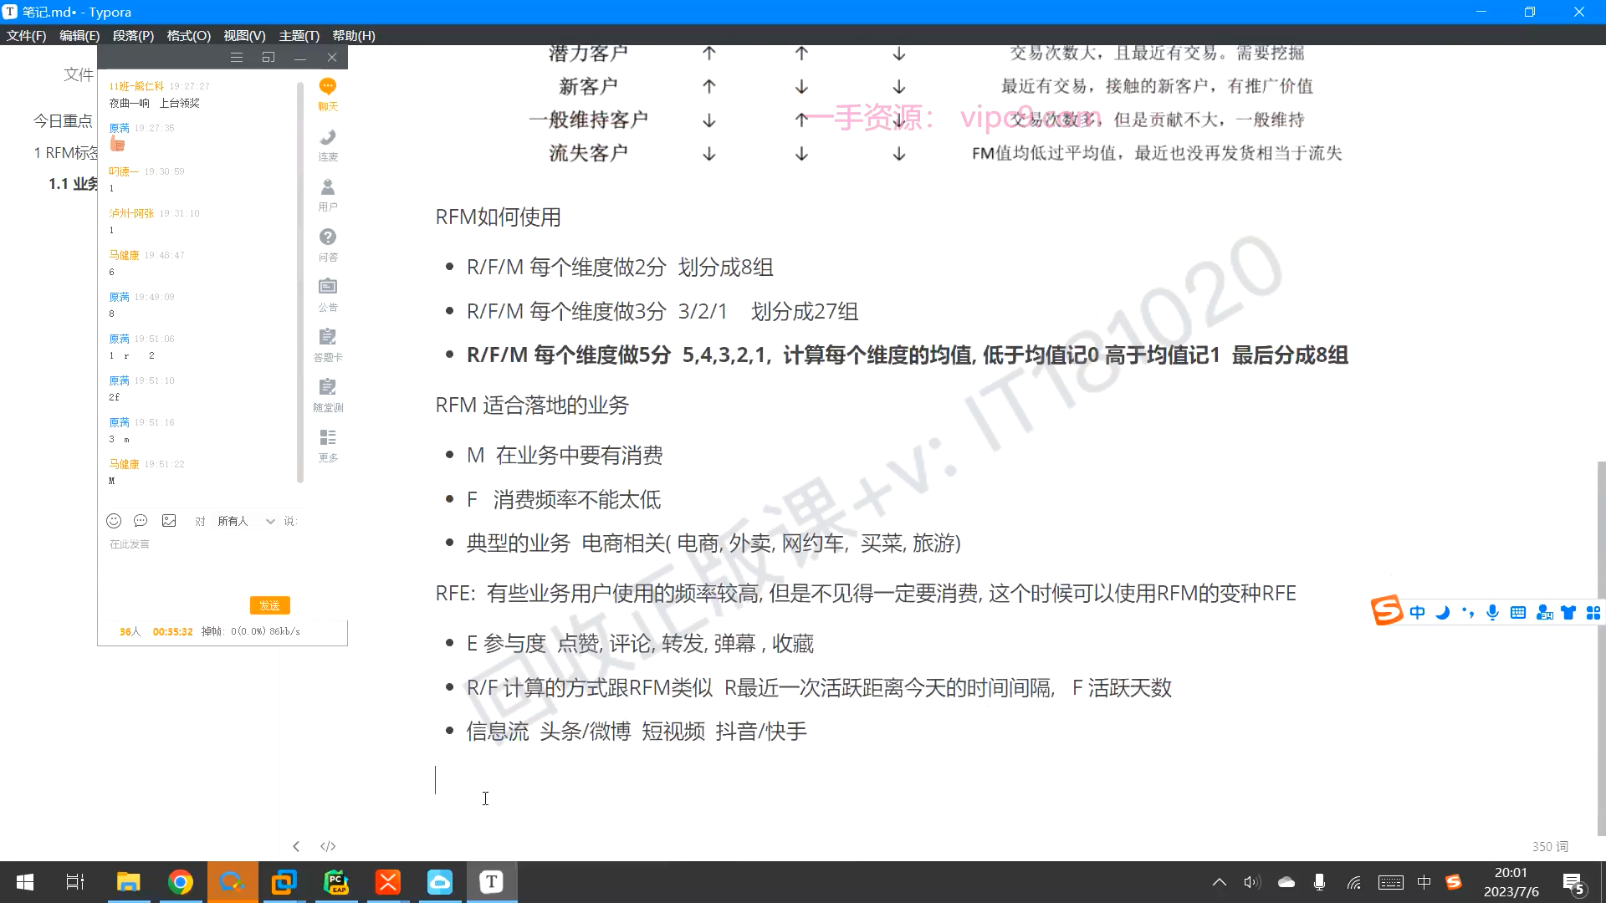The width and height of the screenshot is (1606, 903).
Task: Expand the 所有人 recipient dropdown
Action: tap(269, 521)
